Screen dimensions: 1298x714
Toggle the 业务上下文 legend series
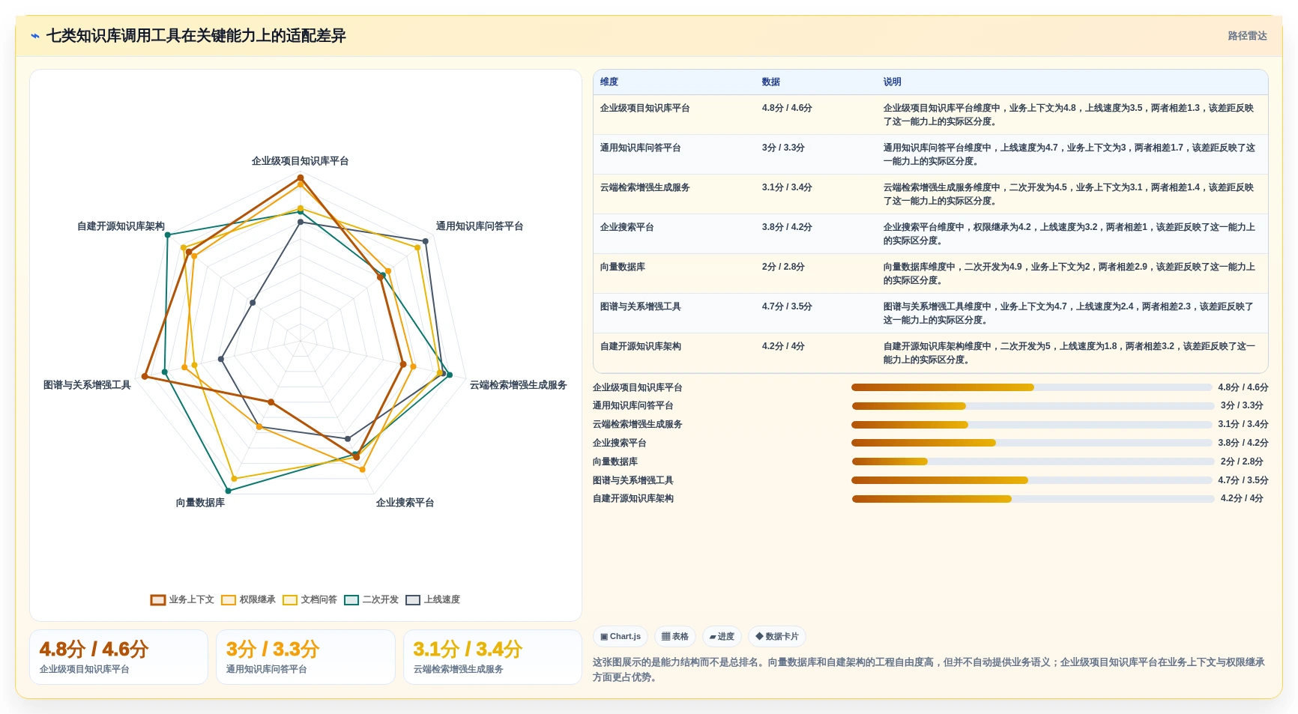pos(182,599)
